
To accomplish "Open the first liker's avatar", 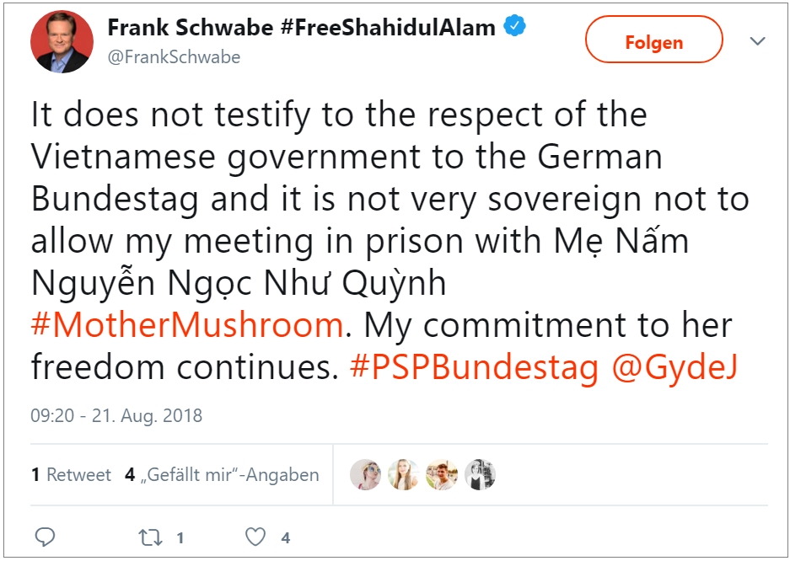I will pyautogui.click(x=366, y=475).
